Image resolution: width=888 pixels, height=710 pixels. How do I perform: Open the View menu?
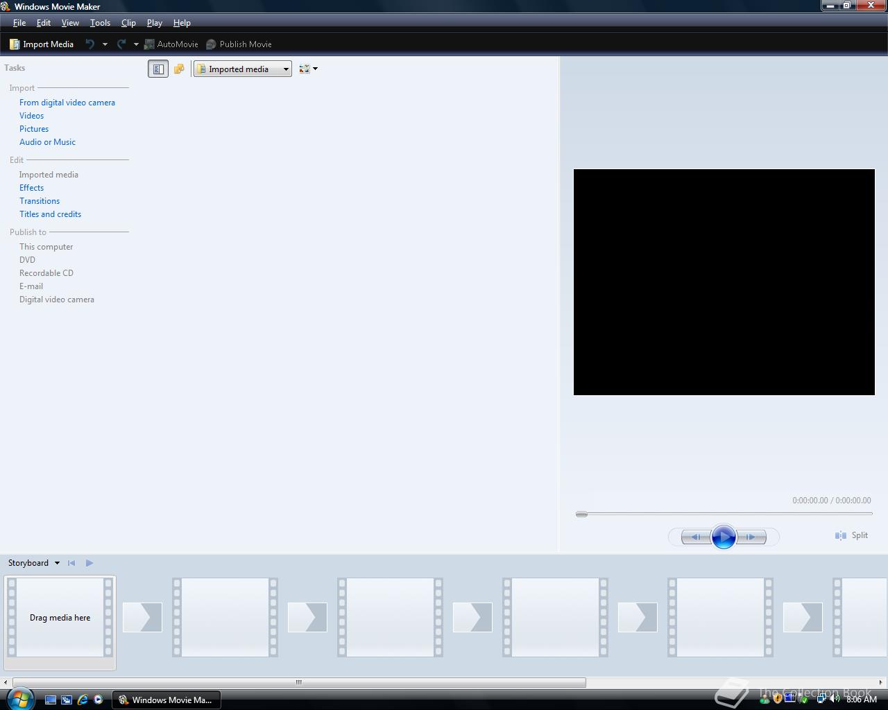(70, 23)
